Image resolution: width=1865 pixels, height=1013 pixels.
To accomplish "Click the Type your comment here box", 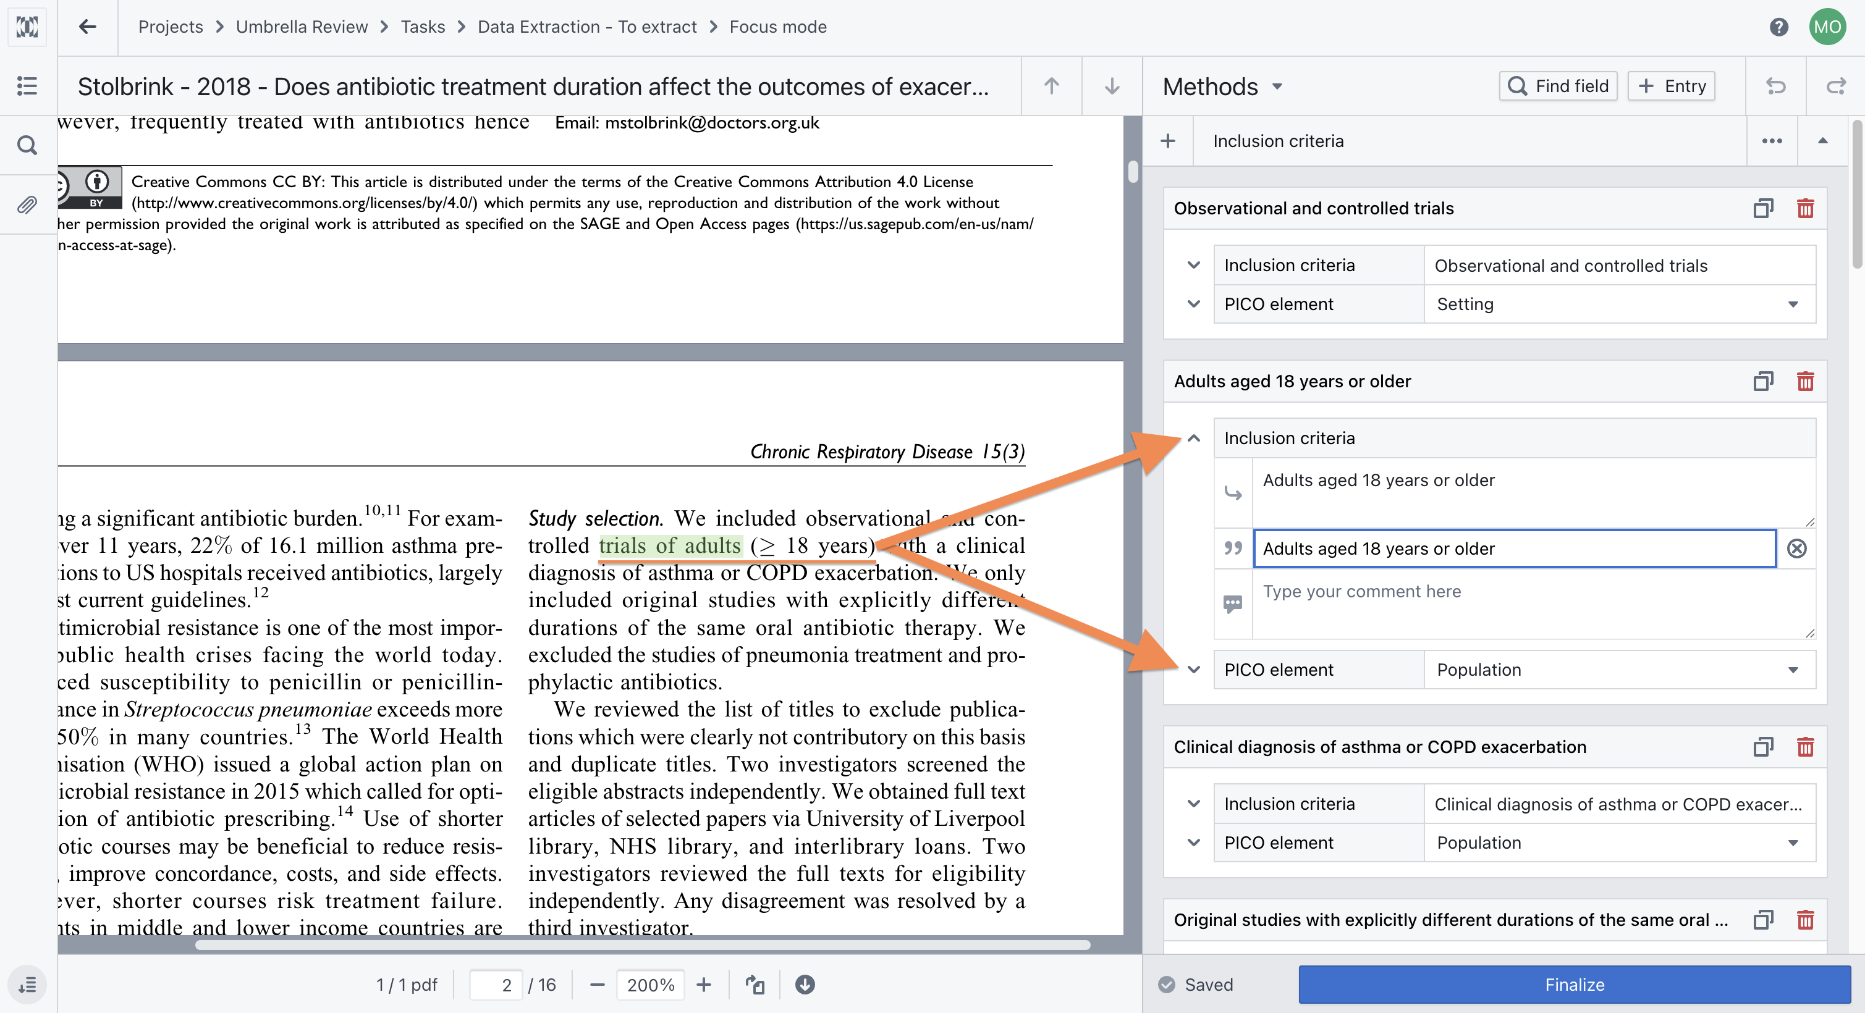I will click(1533, 604).
